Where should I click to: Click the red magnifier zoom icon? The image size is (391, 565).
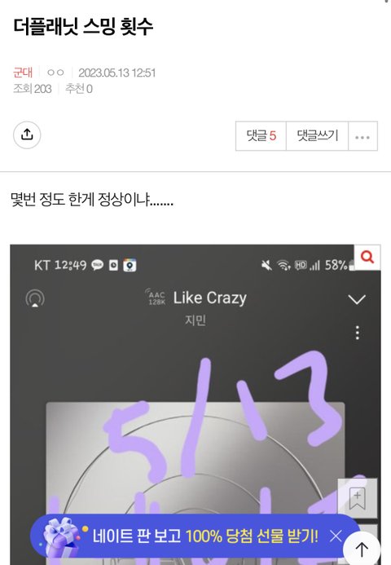(367, 258)
